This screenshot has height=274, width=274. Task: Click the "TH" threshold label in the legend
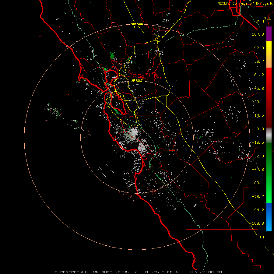click(x=262, y=237)
